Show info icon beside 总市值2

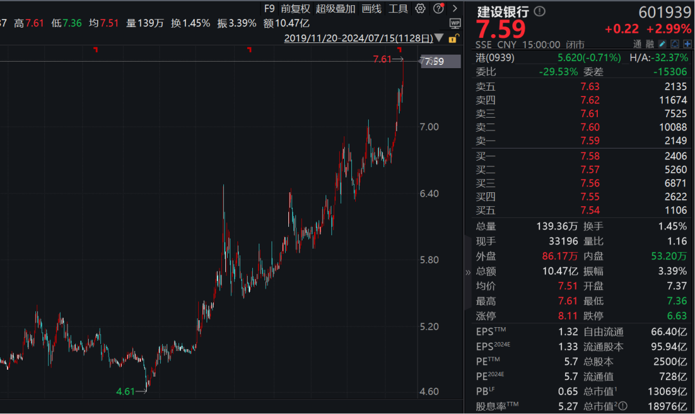(x=623, y=406)
